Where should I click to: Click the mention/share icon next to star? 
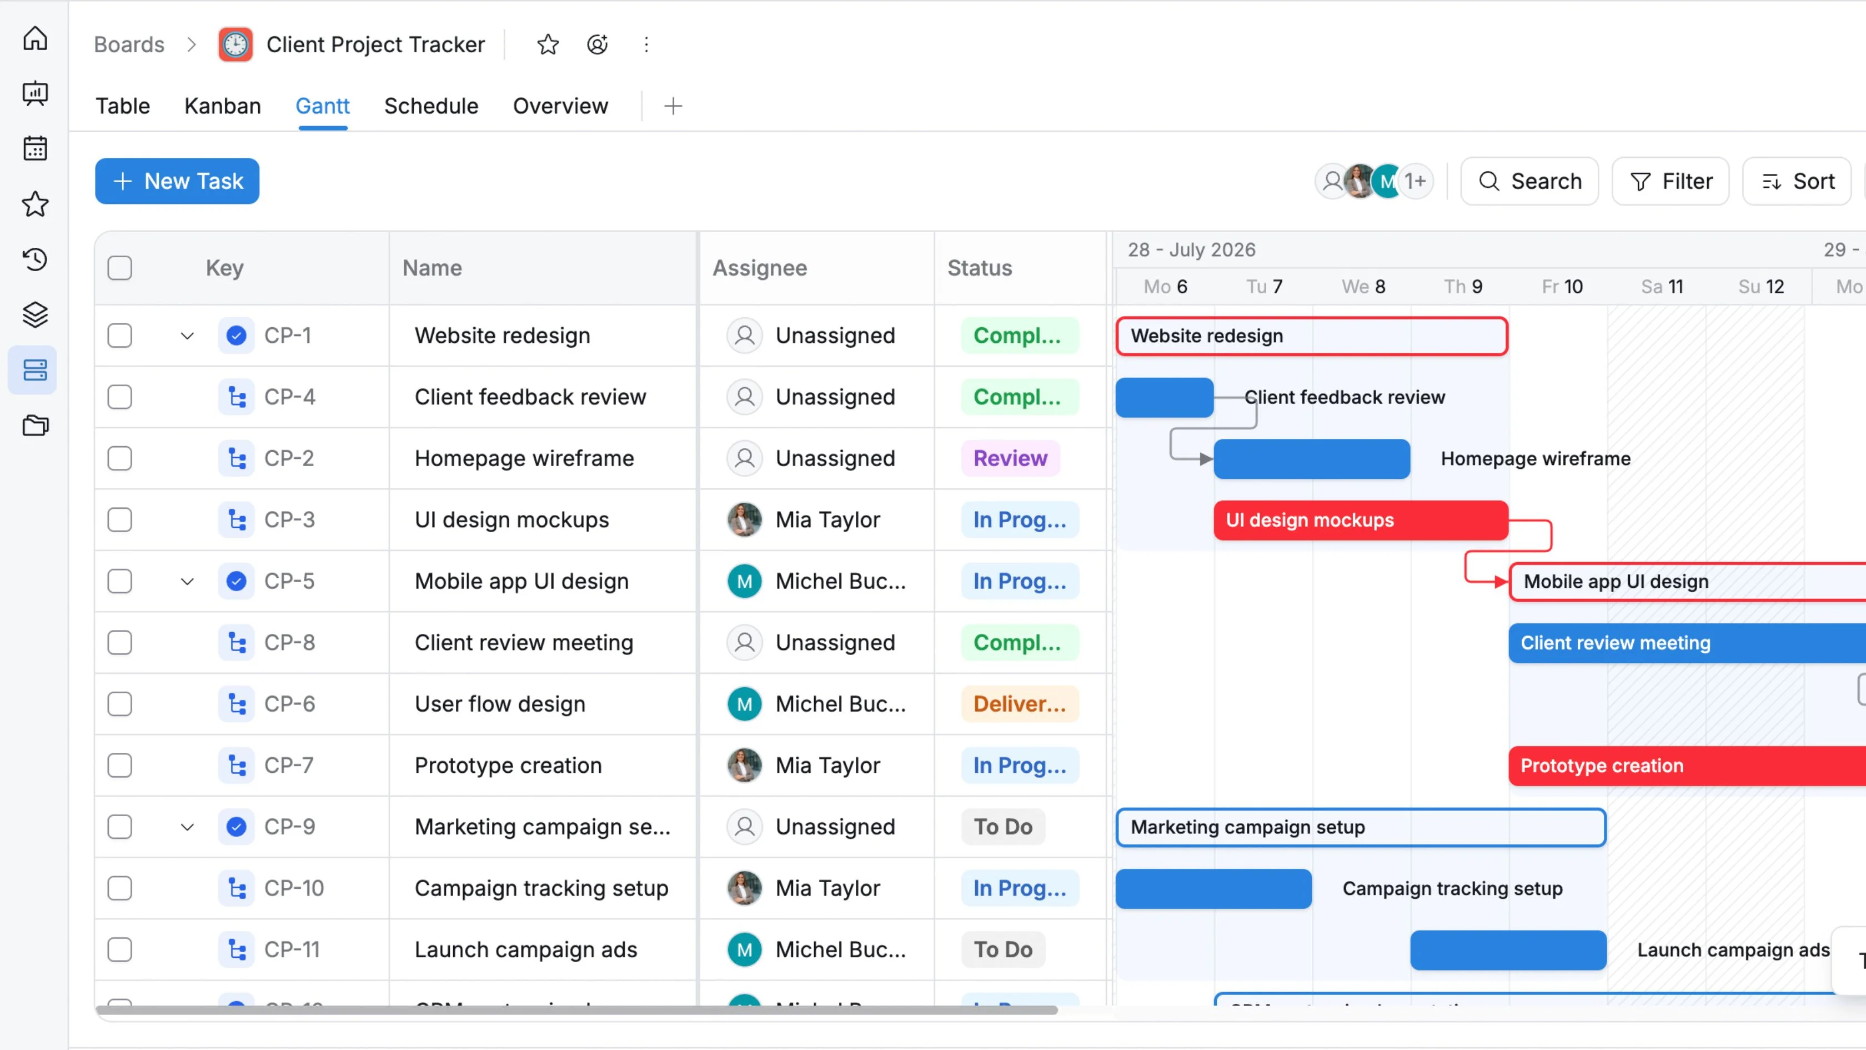[597, 44]
